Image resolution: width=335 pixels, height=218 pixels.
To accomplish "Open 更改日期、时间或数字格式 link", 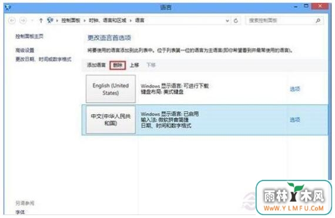I will coord(43,59).
